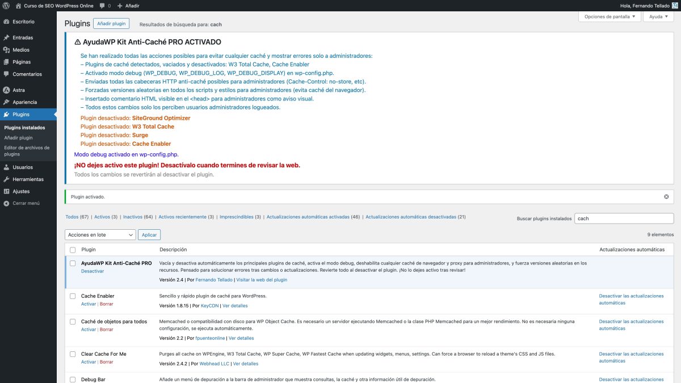Image resolution: width=681 pixels, height=383 pixels.
Task: Toggle the select-all plugins header checkbox
Action: (x=73, y=250)
